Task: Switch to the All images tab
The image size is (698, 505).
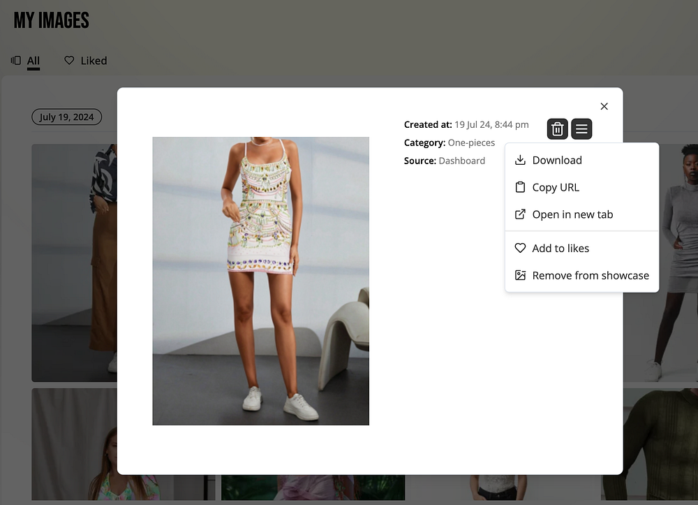Action: click(26, 61)
